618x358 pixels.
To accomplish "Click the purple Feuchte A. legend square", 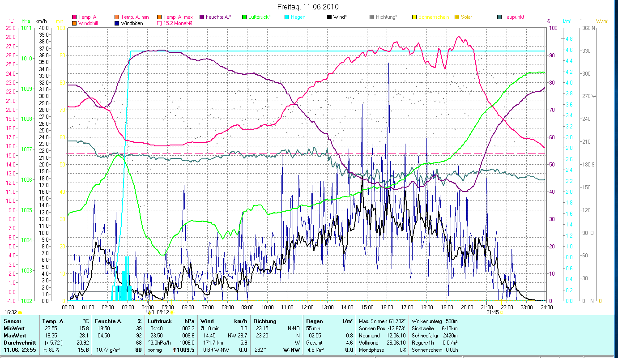I will tap(201, 17).
